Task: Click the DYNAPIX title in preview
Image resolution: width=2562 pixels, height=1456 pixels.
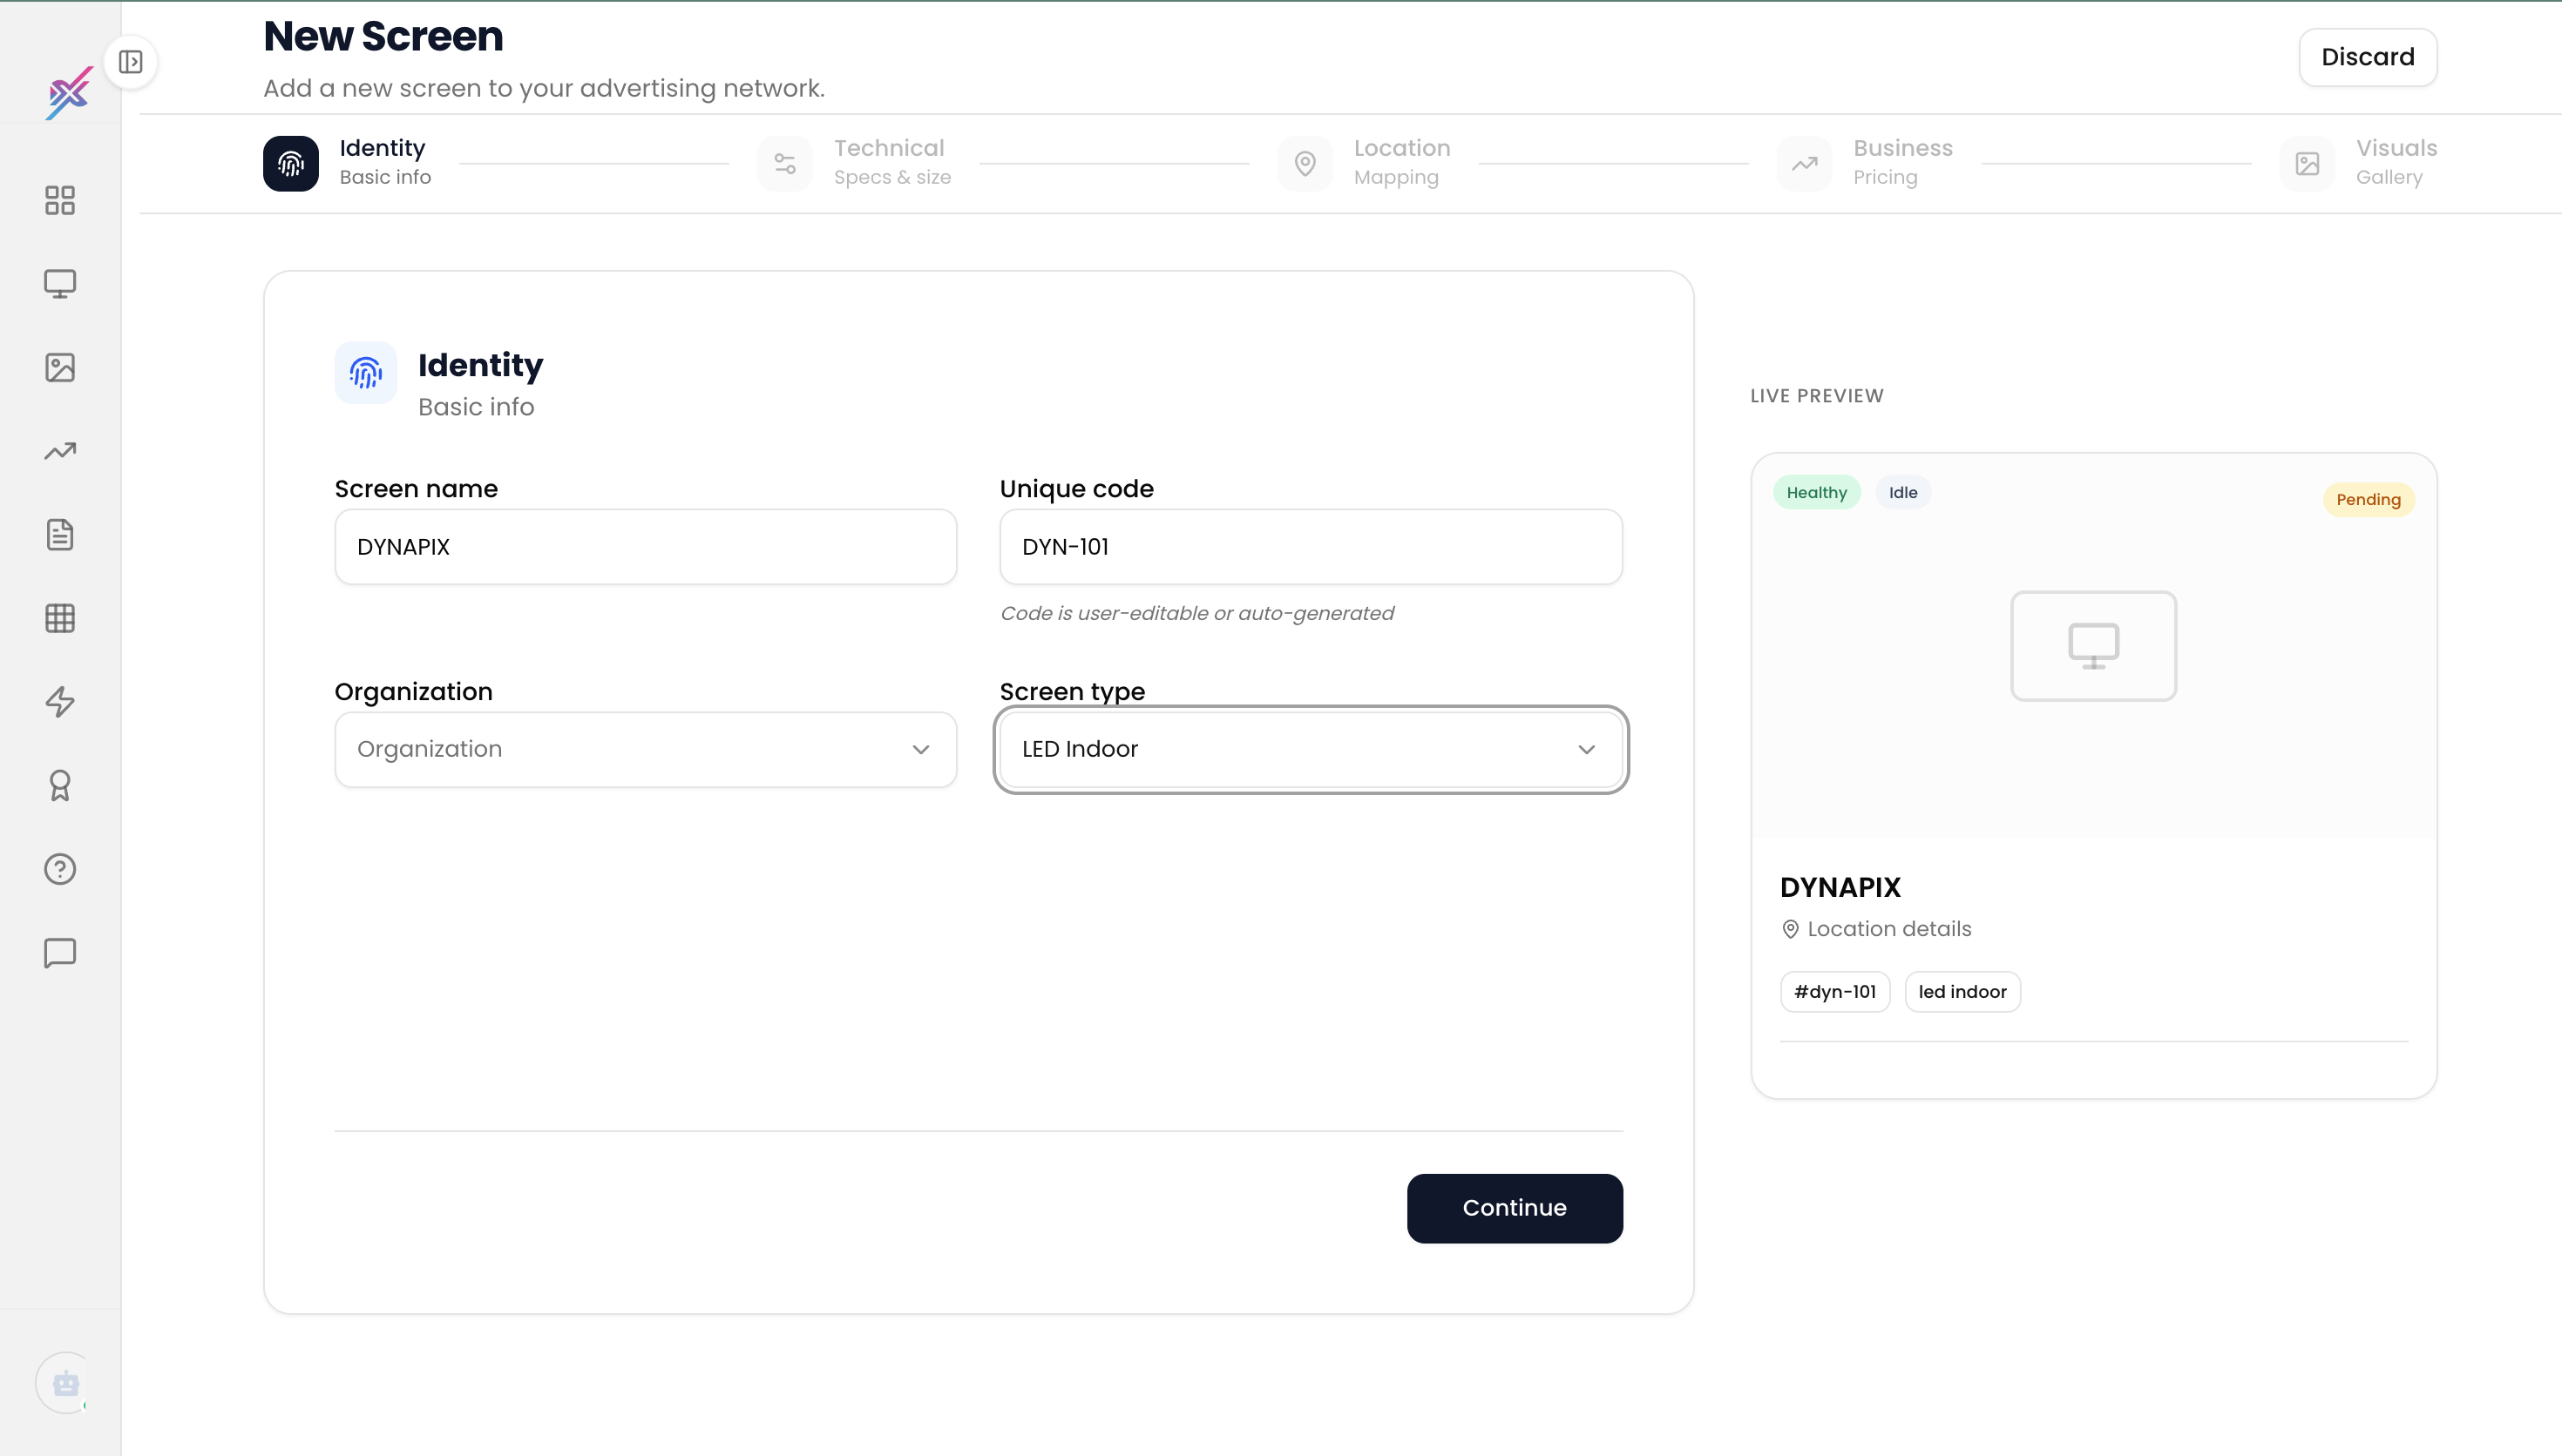Action: [1840, 887]
